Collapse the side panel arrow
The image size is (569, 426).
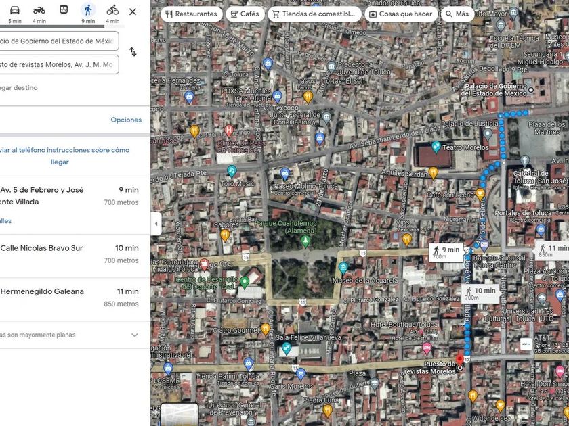tap(156, 224)
